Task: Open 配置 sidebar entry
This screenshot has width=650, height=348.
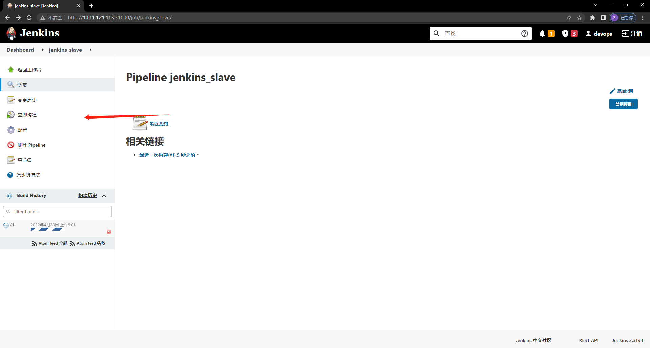Action: [x=22, y=130]
